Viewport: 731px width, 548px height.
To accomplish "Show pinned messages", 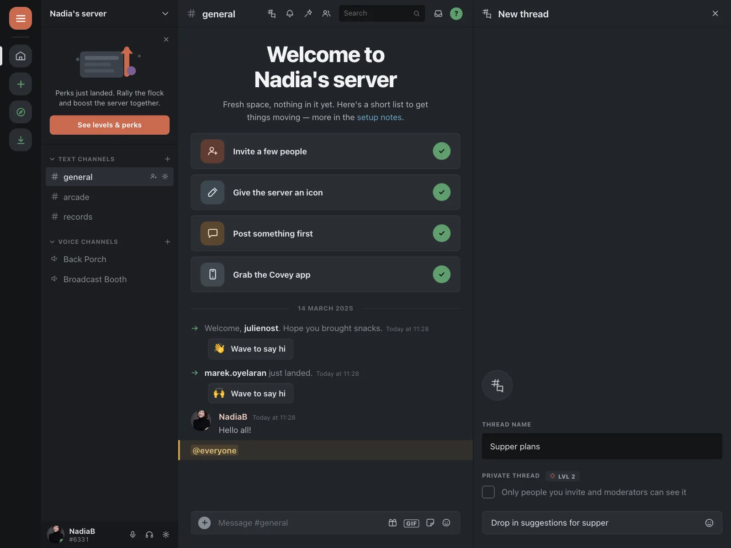I will [308, 14].
